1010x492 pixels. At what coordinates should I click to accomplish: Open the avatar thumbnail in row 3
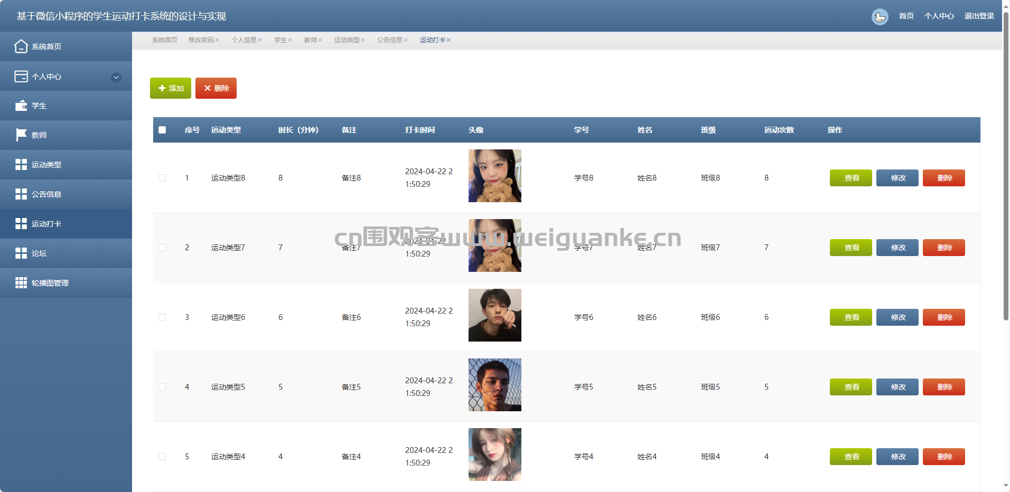(x=494, y=315)
